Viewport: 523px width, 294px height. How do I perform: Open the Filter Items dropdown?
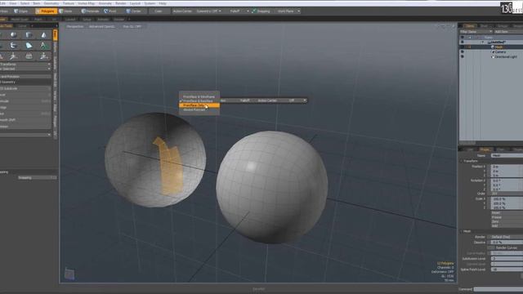pos(476,32)
